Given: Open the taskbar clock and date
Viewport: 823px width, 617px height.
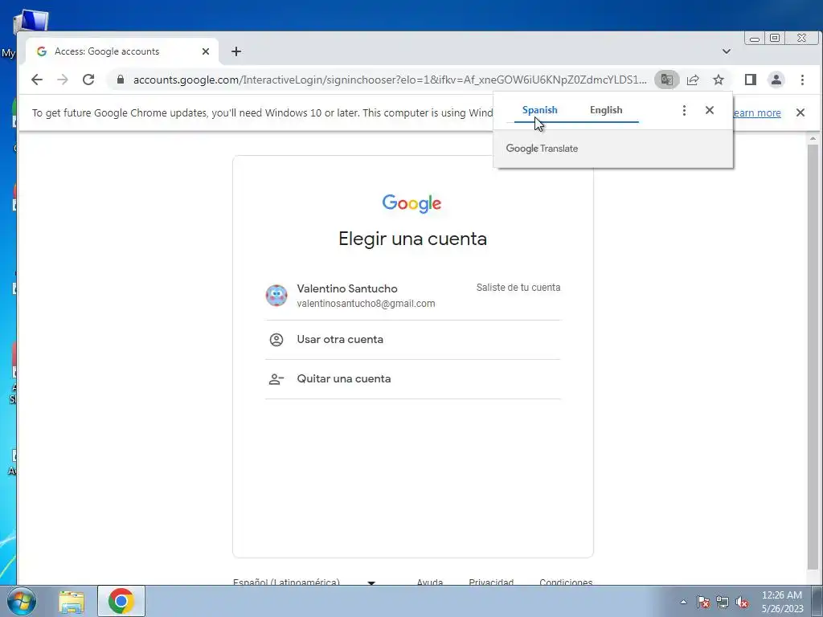Looking at the screenshot, I should [782, 602].
